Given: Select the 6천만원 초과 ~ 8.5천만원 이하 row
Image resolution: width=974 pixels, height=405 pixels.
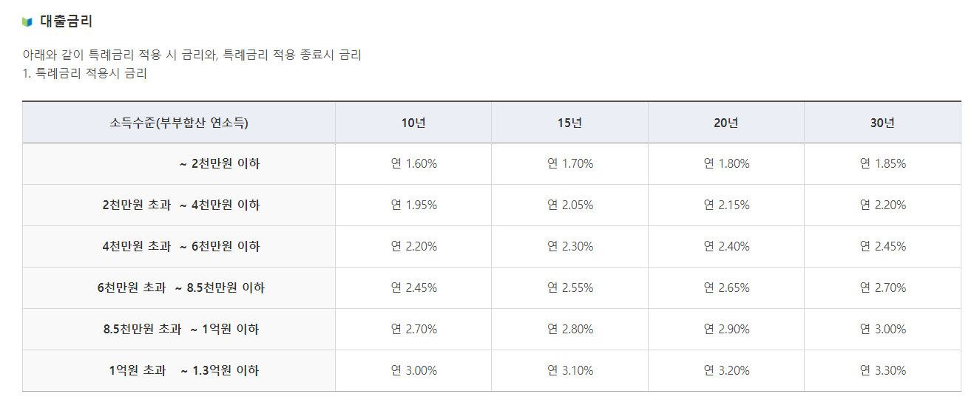Looking at the screenshot, I should 492,288.
